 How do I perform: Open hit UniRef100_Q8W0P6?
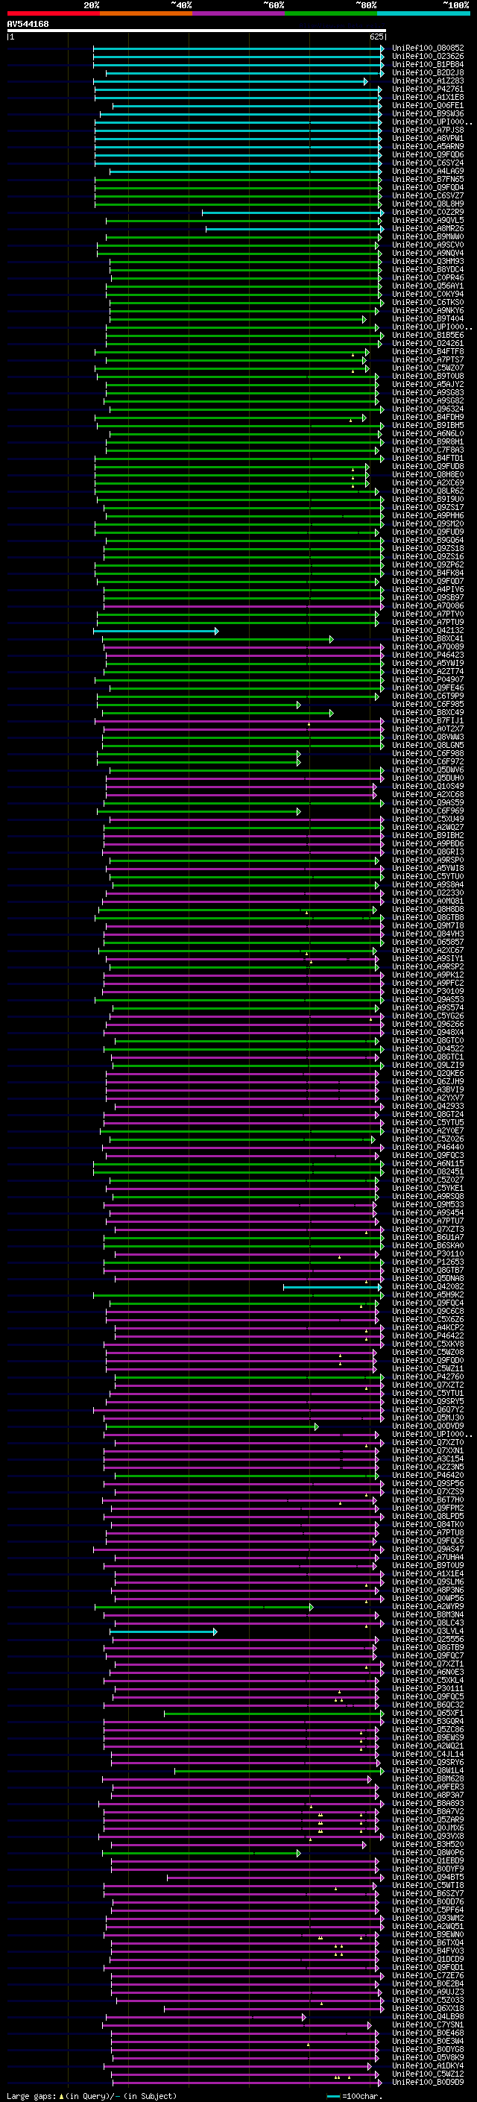click(x=428, y=1852)
